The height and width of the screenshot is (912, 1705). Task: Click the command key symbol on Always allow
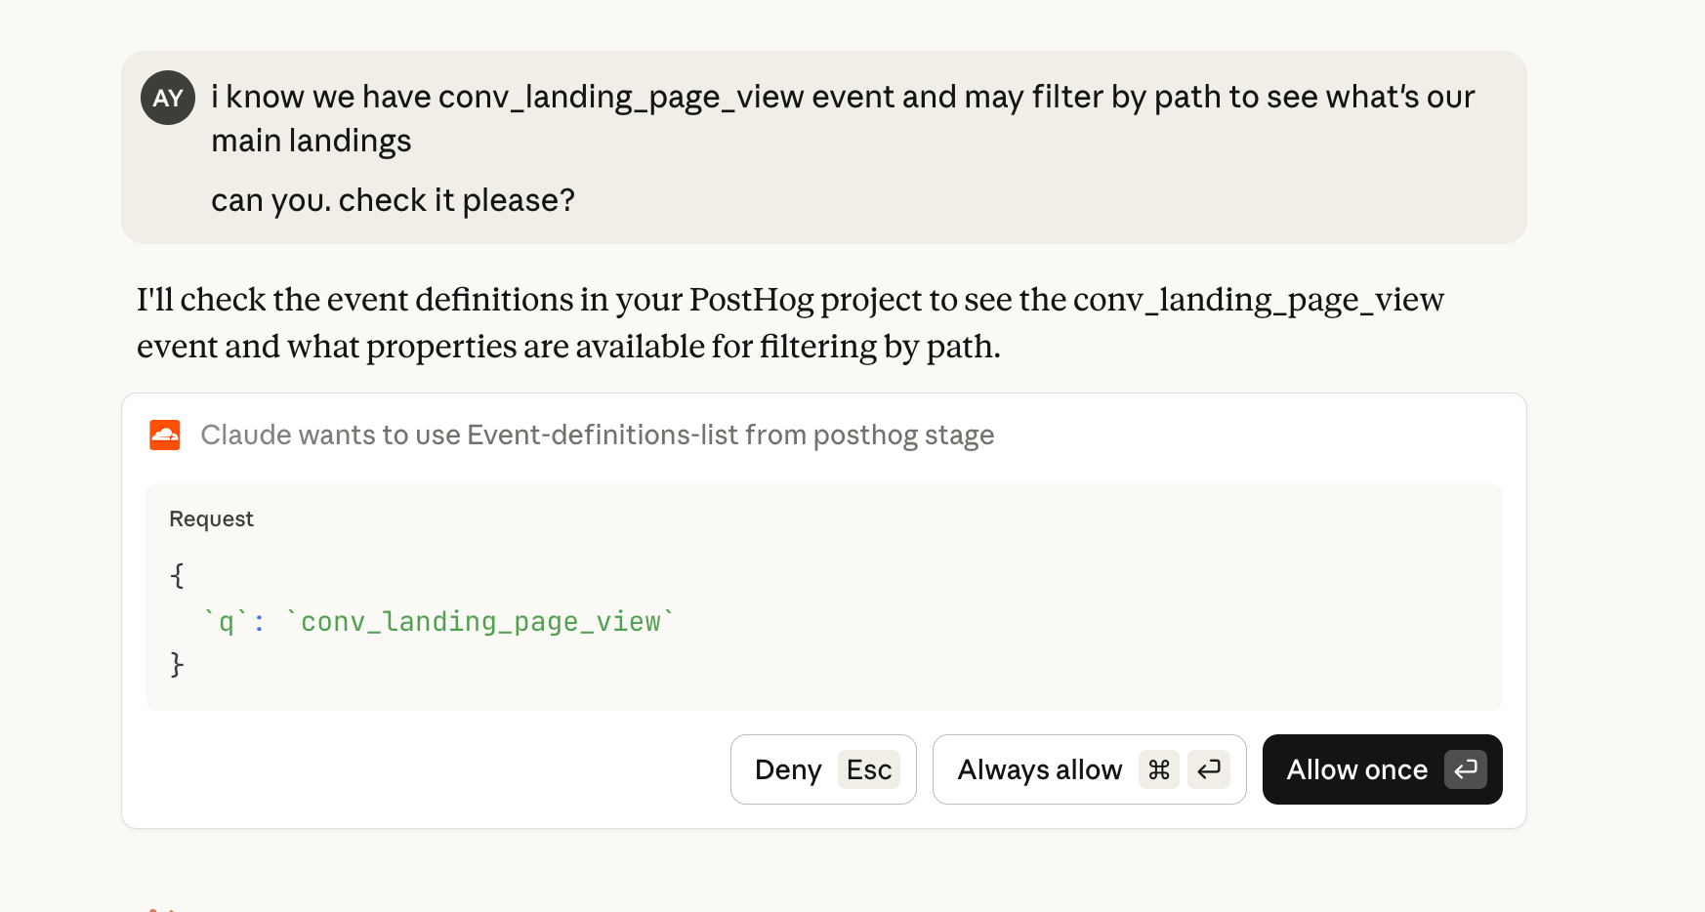coord(1159,770)
